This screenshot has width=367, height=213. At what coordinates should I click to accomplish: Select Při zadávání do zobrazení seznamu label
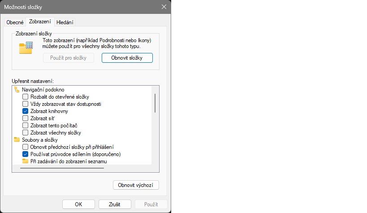(x=69, y=161)
